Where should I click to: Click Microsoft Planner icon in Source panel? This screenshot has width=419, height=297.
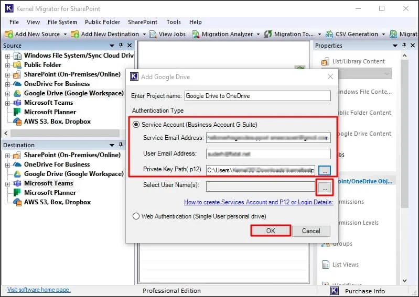(17, 112)
